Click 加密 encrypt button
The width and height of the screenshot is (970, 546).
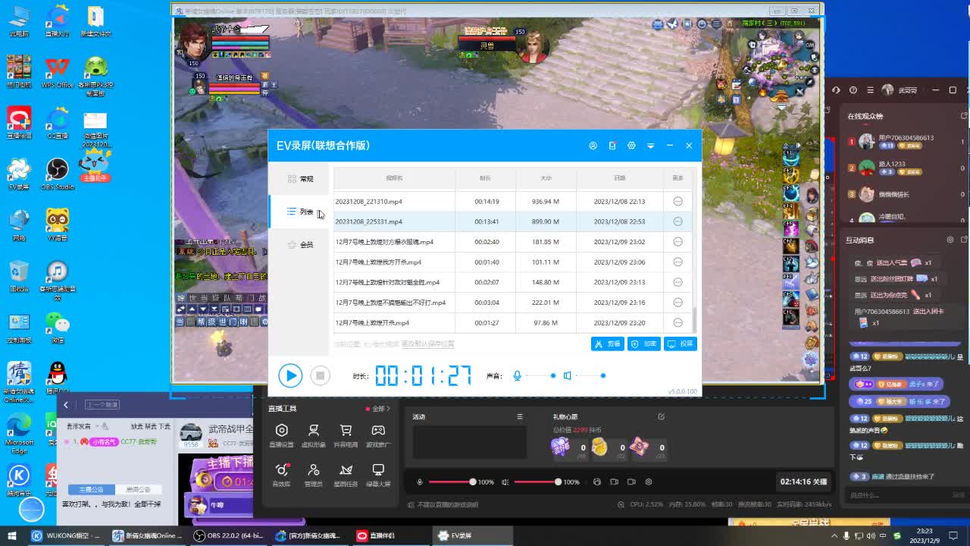[x=644, y=344]
